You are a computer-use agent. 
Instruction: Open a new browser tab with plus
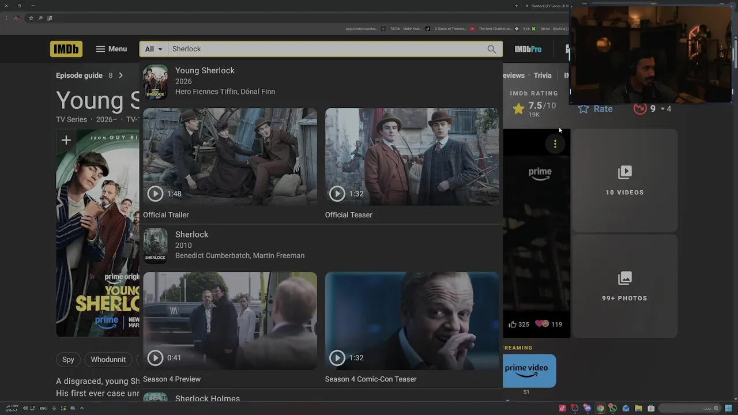pos(517,6)
